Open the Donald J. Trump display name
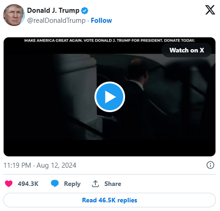220x211 pixels. click(x=53, y=10)
